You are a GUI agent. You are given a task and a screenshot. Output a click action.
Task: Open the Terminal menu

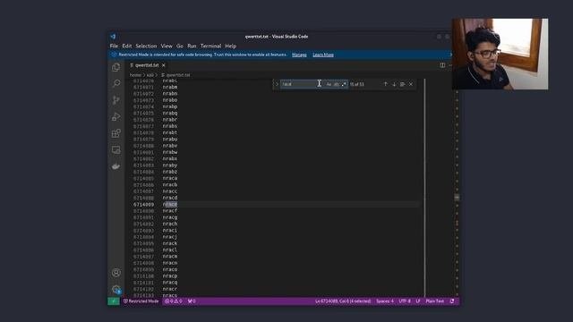click(x=210, y=46)
